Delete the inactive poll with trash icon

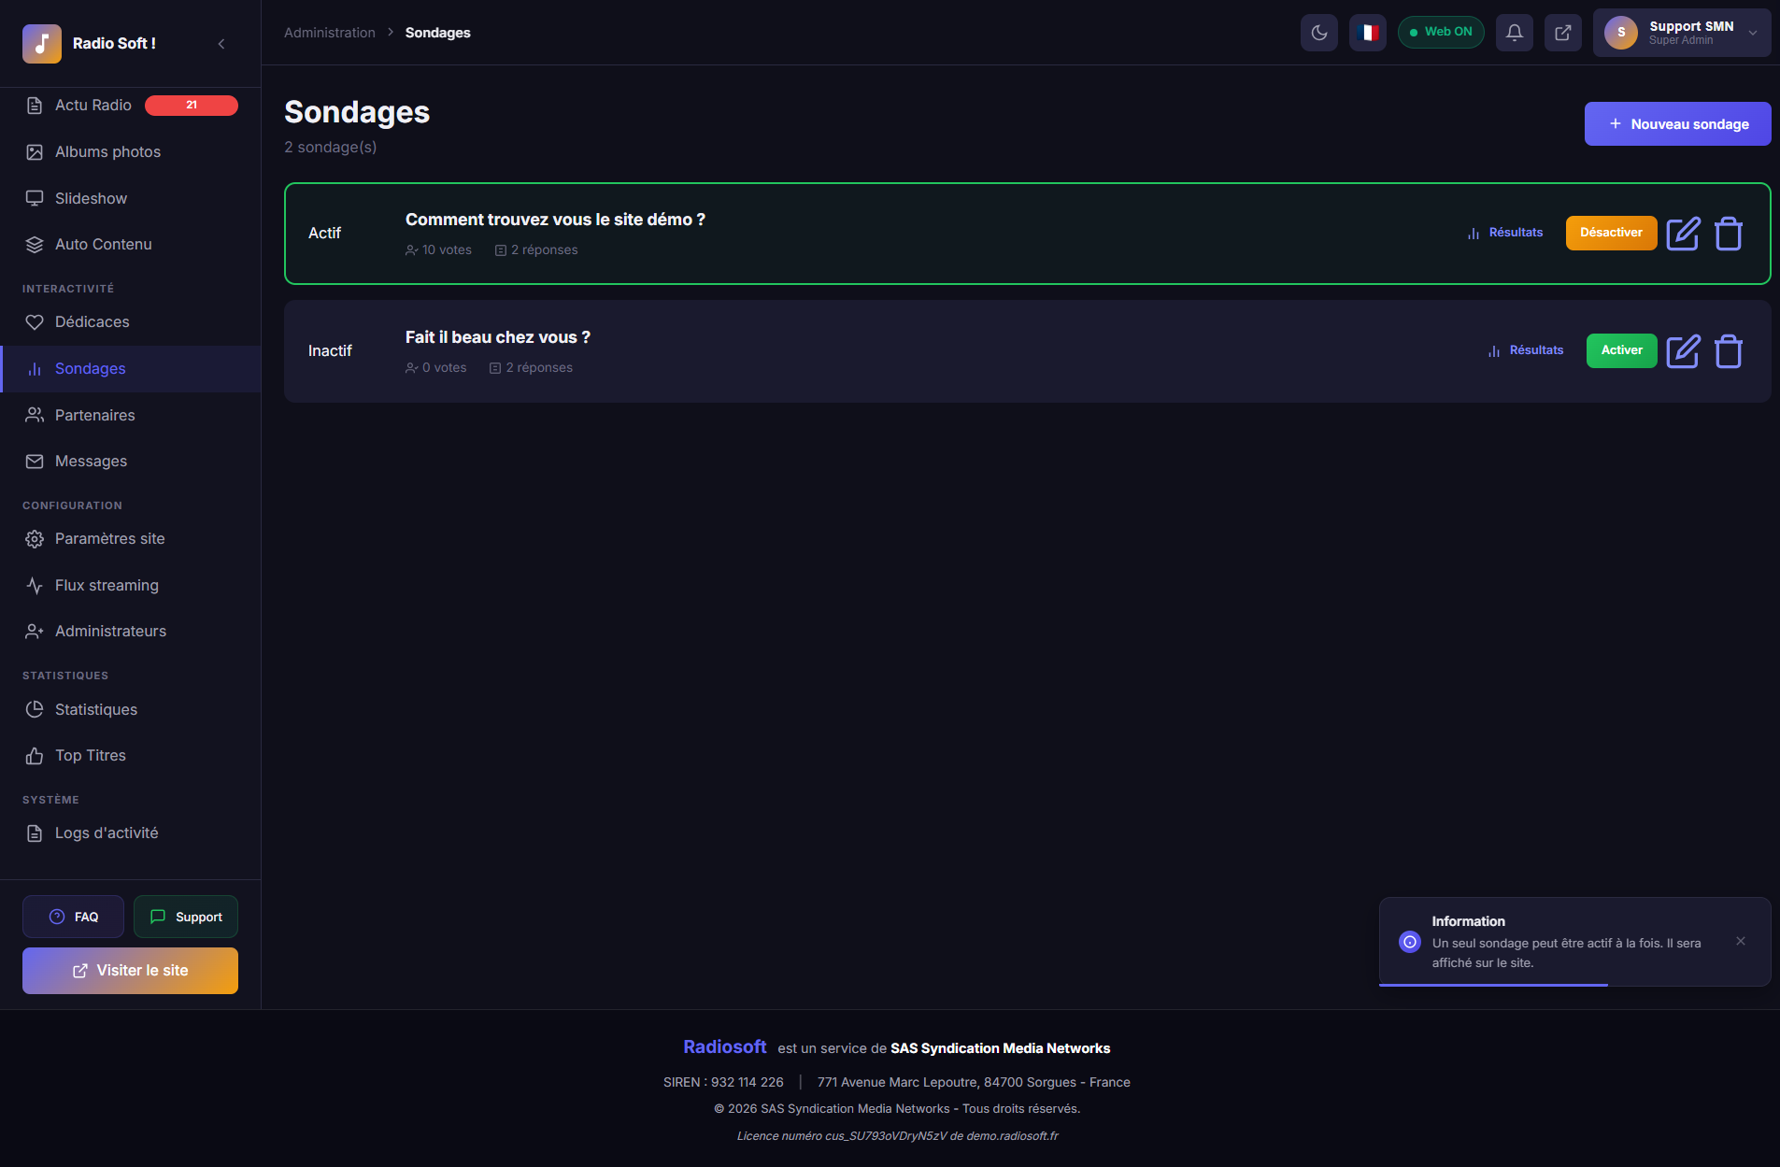1728,351
